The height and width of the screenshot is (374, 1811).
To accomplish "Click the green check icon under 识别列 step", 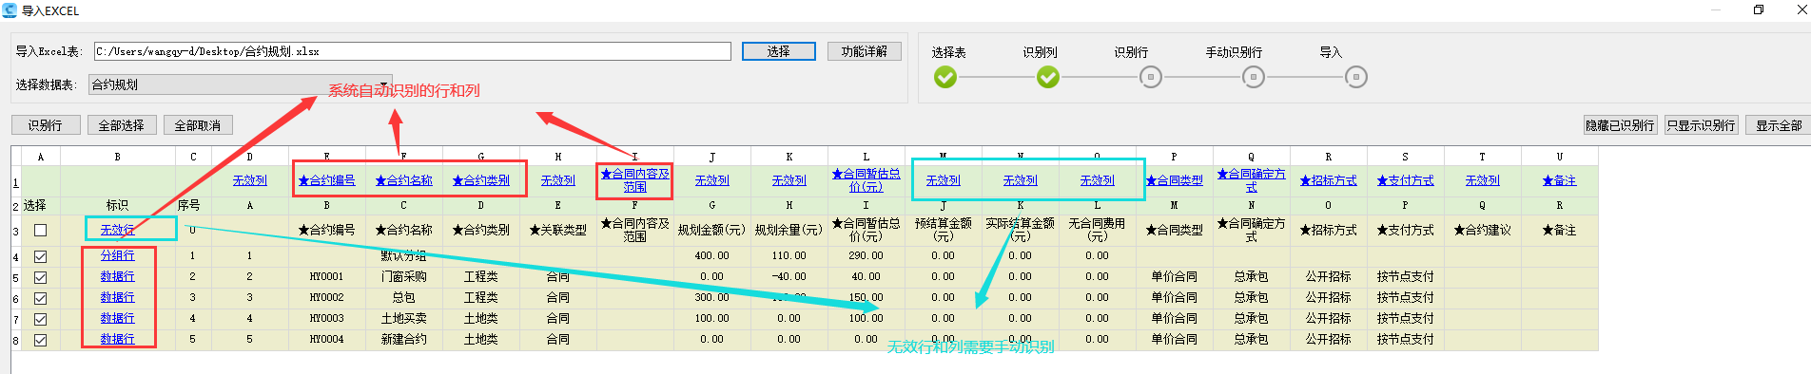I will 1048,77.
